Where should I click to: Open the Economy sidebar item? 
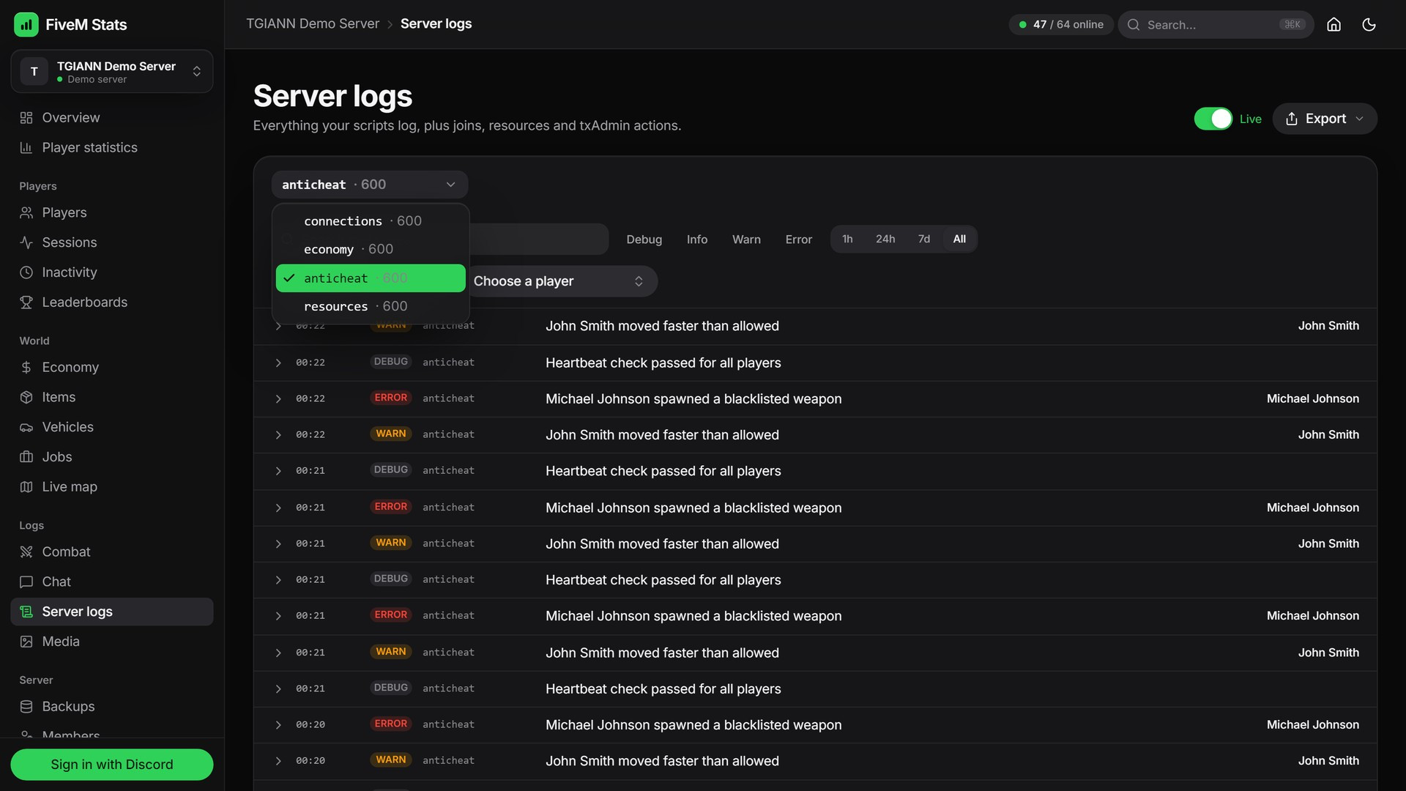(112, 367)
